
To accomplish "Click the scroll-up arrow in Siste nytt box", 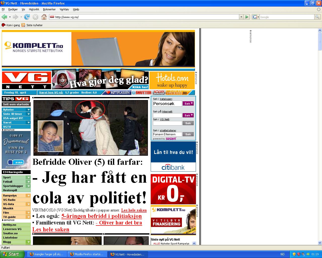I will pos(194,243).
